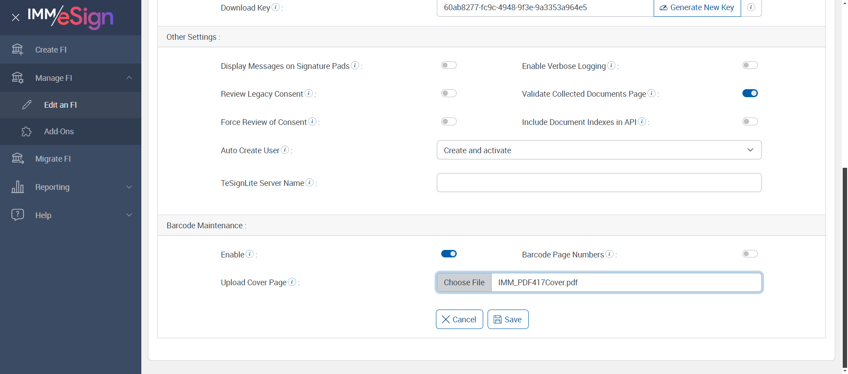This screenshot has height=374, width=848.
Task: Click info icon for Barcode Page Numbers
Action: point(609,254)
